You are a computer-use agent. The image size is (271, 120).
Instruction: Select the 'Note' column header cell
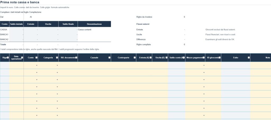[261, 58]
